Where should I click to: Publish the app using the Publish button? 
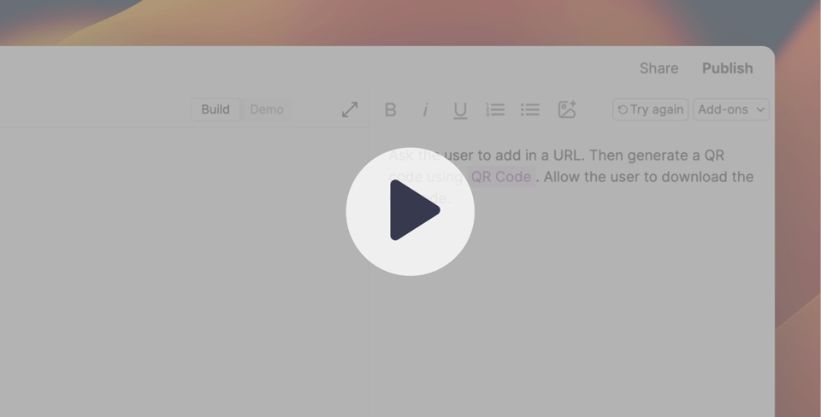[x=727, y=68]
